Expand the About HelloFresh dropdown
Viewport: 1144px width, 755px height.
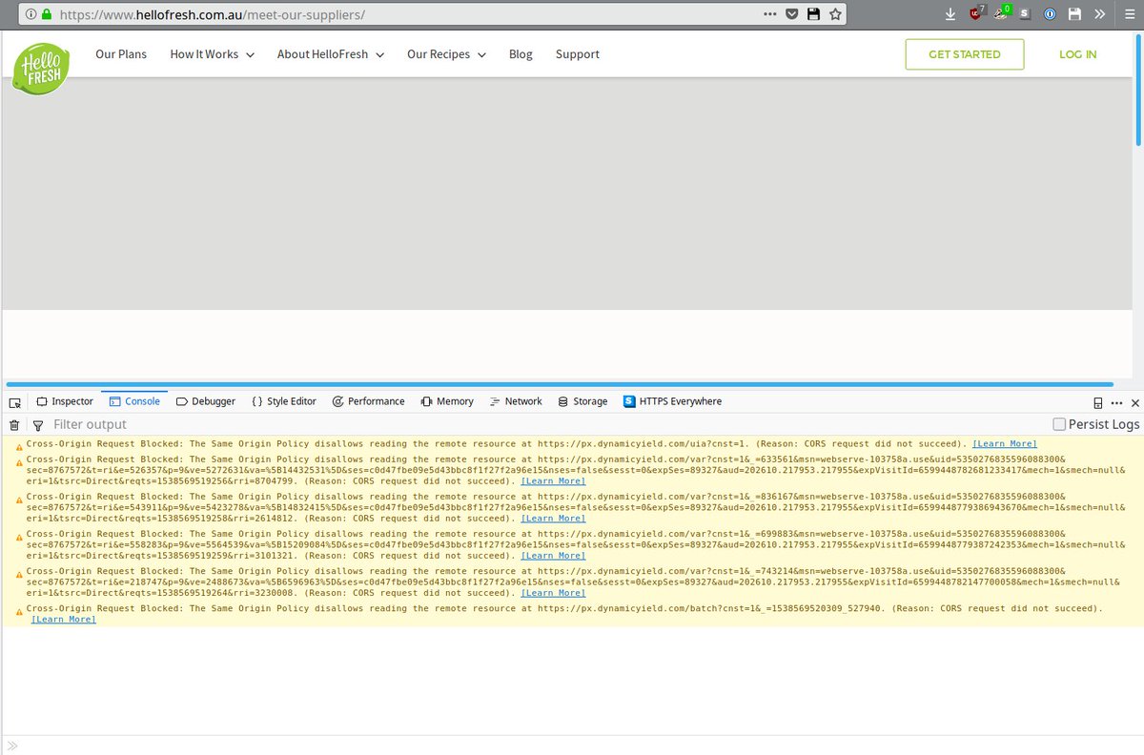click(331, 54)
